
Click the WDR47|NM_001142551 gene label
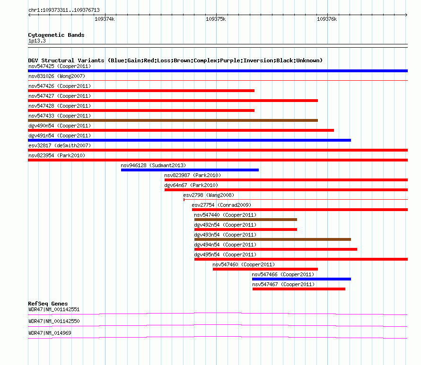click(54, 310)
